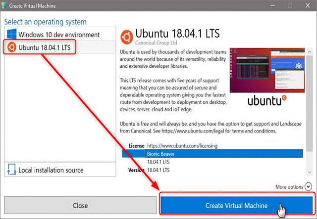The height and width of the screenshot is (219, 317).
Task: Click the License label
Action: [x=137, y=146]
